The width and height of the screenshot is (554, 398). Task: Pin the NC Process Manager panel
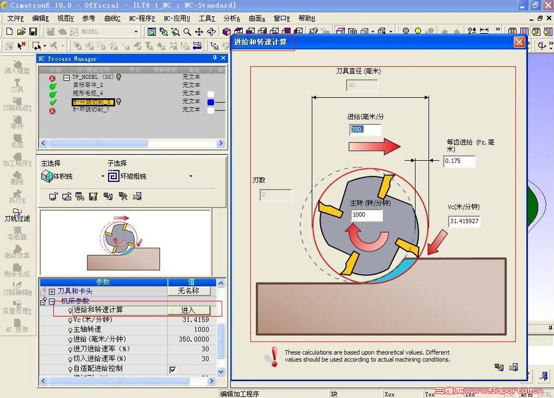(x=215, y=58)
